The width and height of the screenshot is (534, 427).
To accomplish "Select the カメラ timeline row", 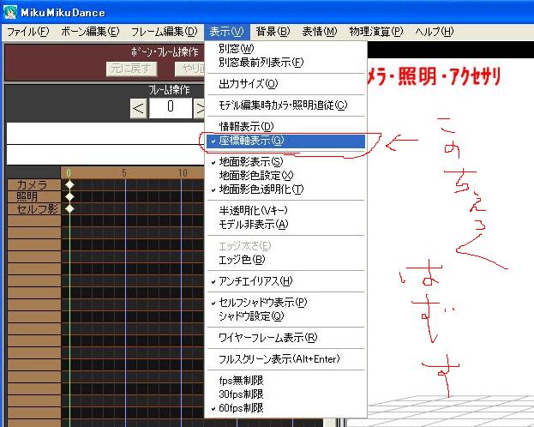I will 33,184.
